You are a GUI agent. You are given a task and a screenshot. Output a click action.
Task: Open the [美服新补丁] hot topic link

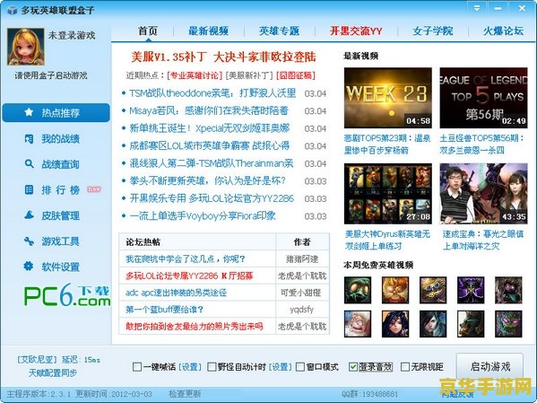click(249, 75)
